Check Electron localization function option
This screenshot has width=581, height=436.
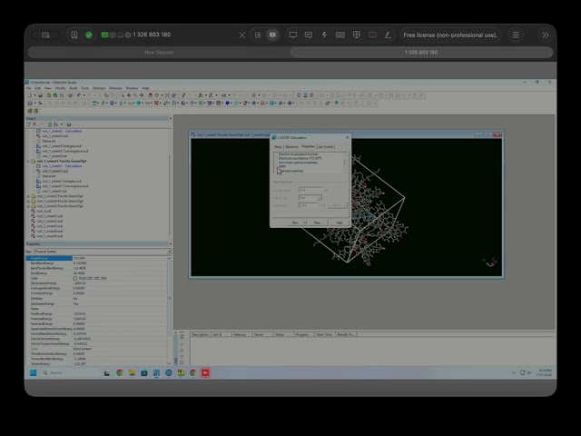276,154
